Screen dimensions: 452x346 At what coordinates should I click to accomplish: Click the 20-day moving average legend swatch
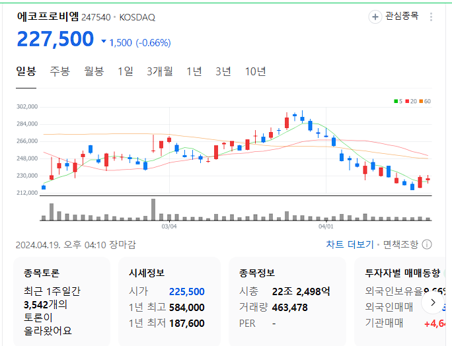coord(407,101)
